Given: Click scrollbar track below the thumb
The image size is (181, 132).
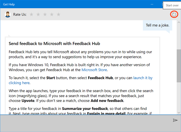Looking at the screenshot, I should coord(179,98).
